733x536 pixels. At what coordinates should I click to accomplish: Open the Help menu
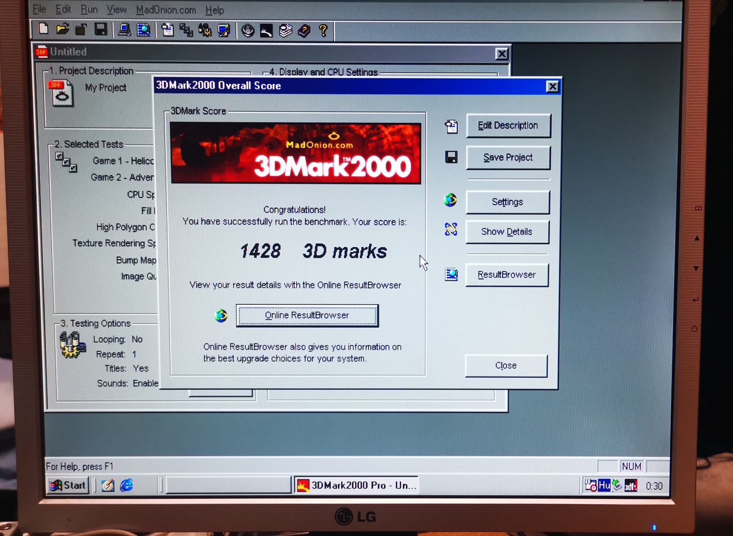(x=215, y=10)
